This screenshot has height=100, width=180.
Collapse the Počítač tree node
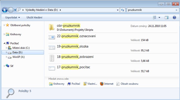click(x=4, y=43)
